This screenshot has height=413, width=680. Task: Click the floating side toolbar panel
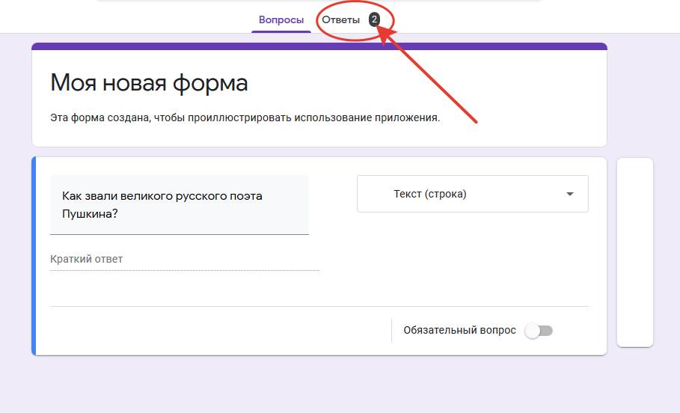[x=634, y=251]
